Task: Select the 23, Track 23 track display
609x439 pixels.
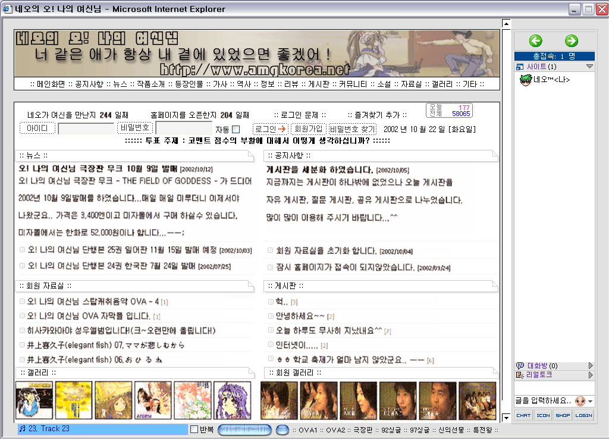Action: 102,429
